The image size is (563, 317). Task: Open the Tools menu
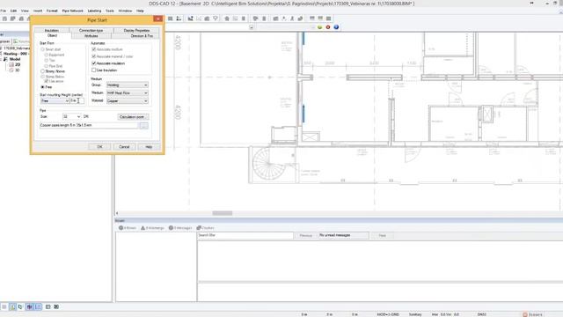click(x=110, y=11)
